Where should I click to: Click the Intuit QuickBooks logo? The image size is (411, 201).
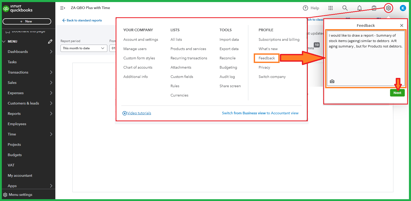(x=18, y=9)
